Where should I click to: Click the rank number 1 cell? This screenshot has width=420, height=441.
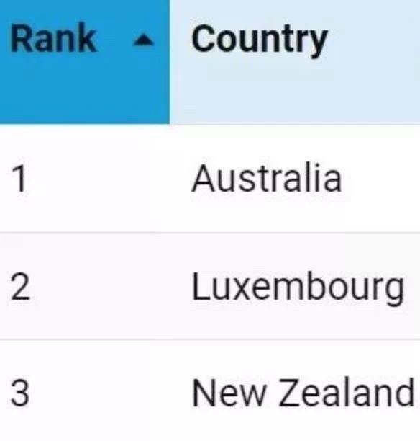pyautogui.click(x=85, y=178)
